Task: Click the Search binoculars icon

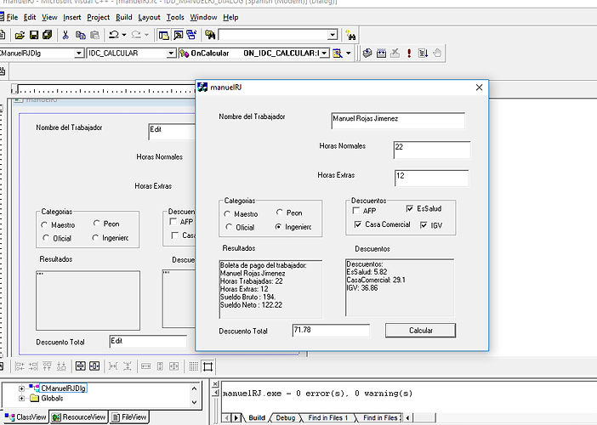Action: point(350,36)
